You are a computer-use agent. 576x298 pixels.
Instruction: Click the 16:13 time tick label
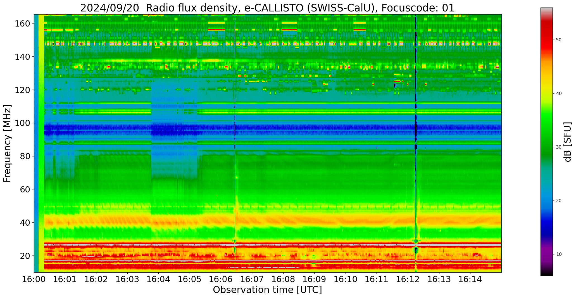(x=439, y=279)
